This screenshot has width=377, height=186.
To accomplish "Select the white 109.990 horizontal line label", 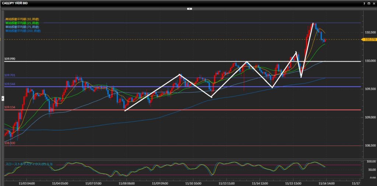I will [10, 59].
